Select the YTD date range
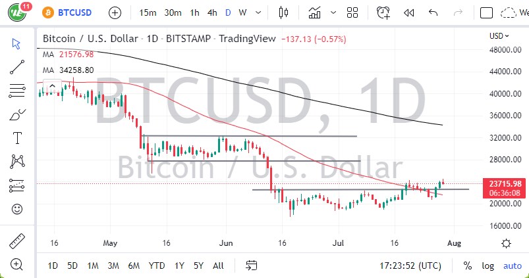 pos(156,266)
